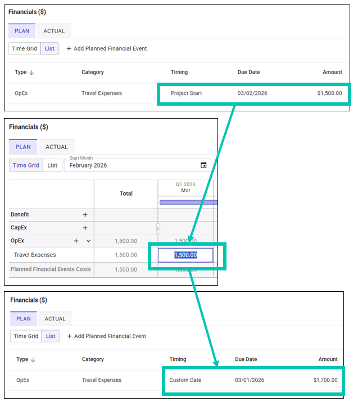Open the Start Month calendar picker

(x=203, y=165)
